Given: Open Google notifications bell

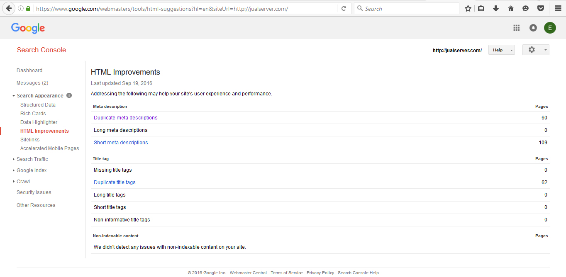Looking at the screenshot, I should click(x=533, y=28).
